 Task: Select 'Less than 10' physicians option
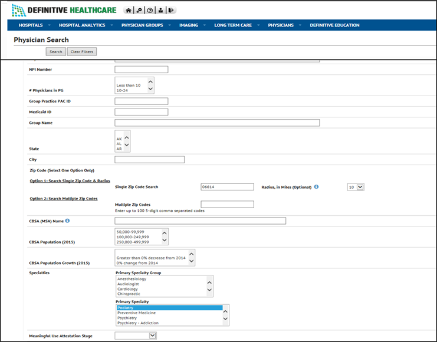coord(129,85)
